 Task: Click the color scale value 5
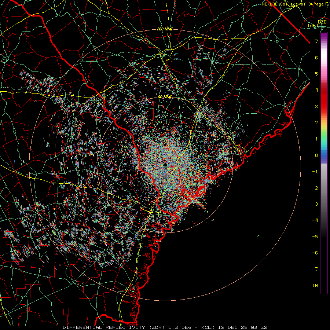(x=316, y=74)
